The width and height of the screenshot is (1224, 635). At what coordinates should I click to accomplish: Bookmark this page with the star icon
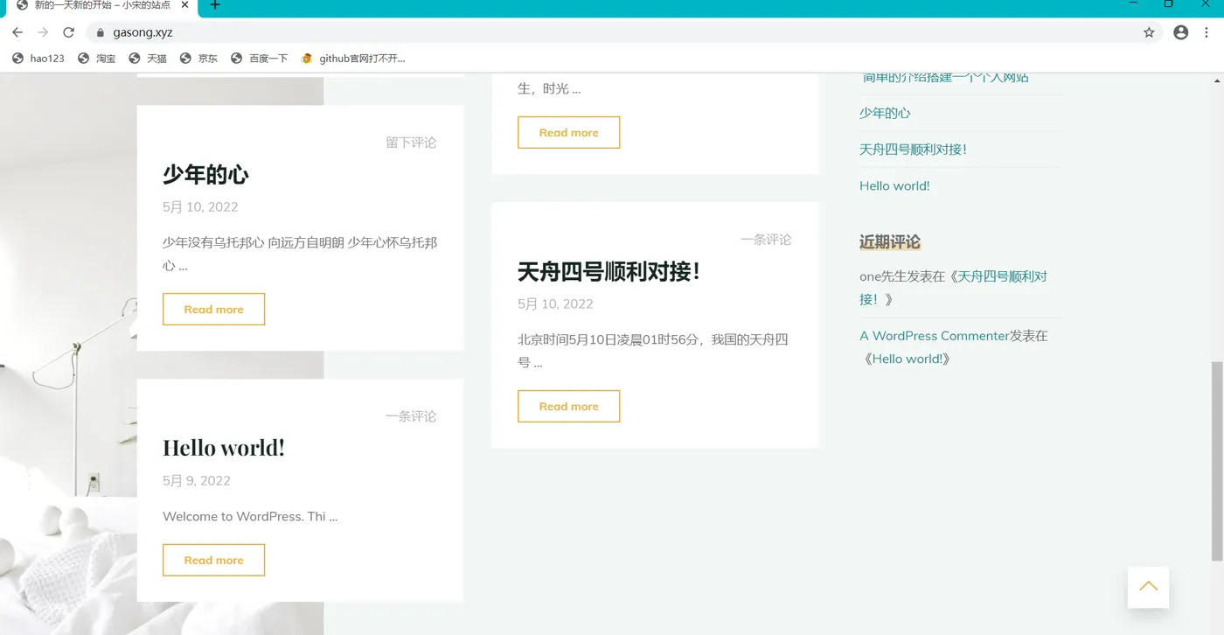click(1149, 32)
